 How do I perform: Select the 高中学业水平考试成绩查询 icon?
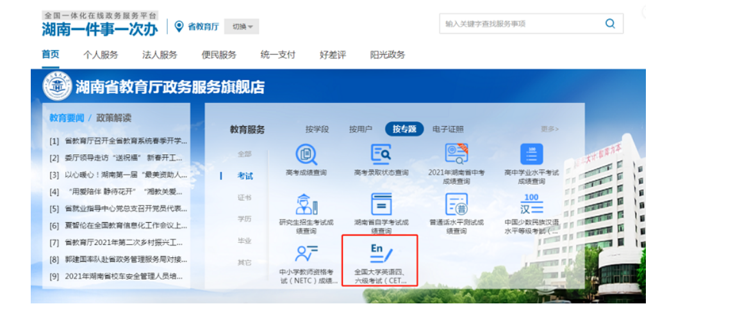(531, 154)
